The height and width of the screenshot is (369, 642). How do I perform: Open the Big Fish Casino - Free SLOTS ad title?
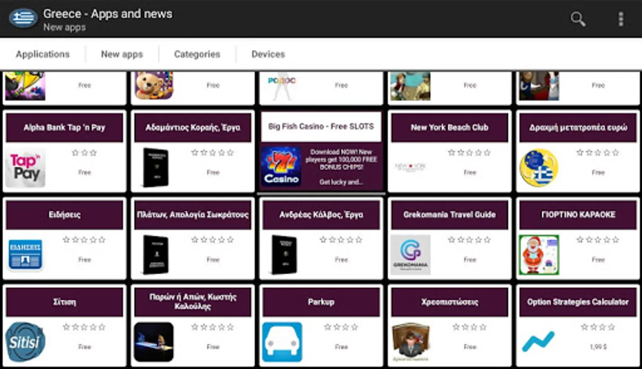[321, 127]
